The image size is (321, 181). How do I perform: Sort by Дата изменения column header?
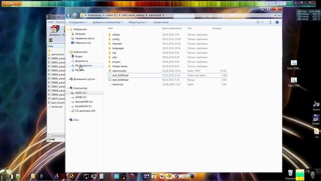(x=172, y=28)
